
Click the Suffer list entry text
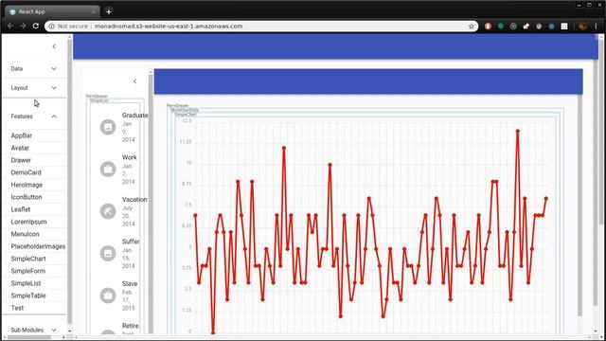131,242
